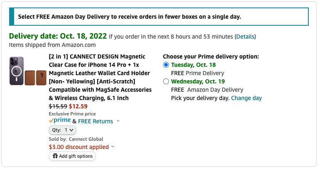This screenshot has width=320, height=171.
Task: Select Tuesday, Oct. 18 delivery radio button
Action: click(166, 65)
